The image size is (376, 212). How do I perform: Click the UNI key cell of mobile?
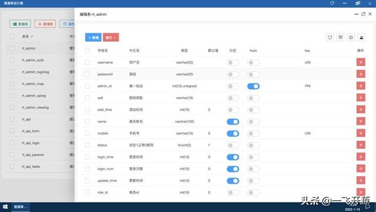tap(307, 133)
